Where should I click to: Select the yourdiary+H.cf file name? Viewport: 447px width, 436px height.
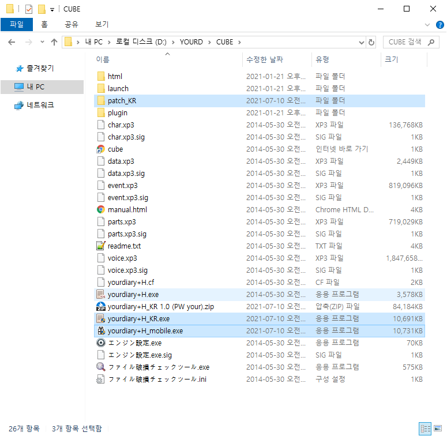click(131, 283)
